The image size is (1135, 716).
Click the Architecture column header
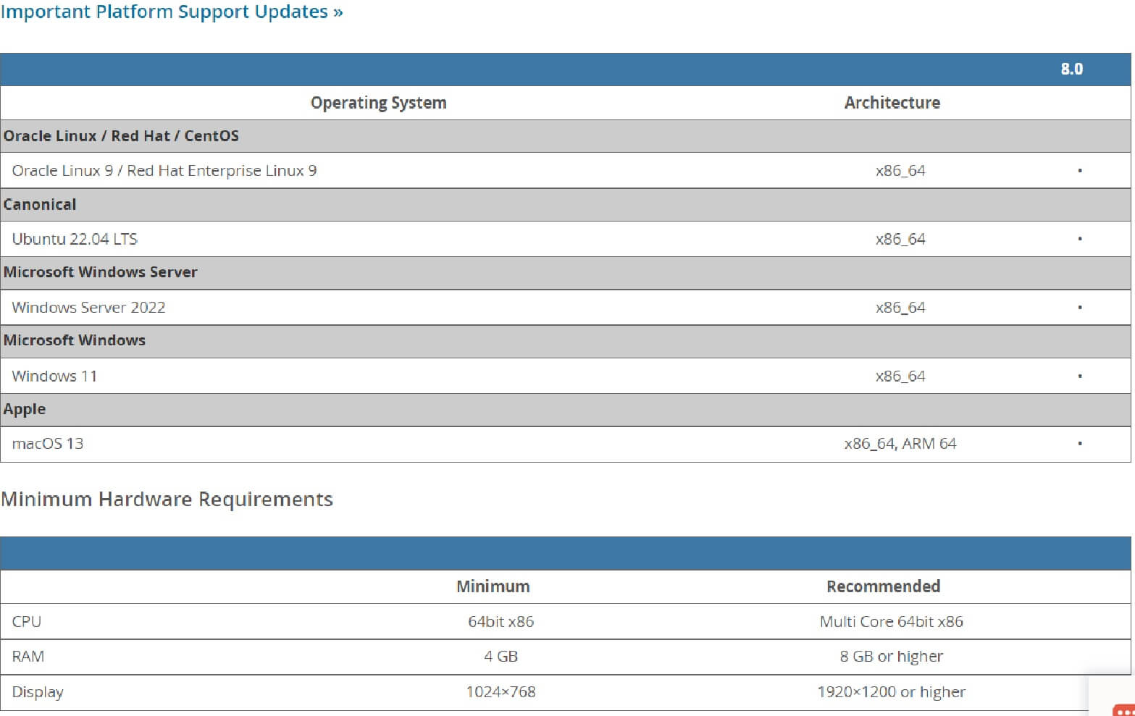click(892, 103)
